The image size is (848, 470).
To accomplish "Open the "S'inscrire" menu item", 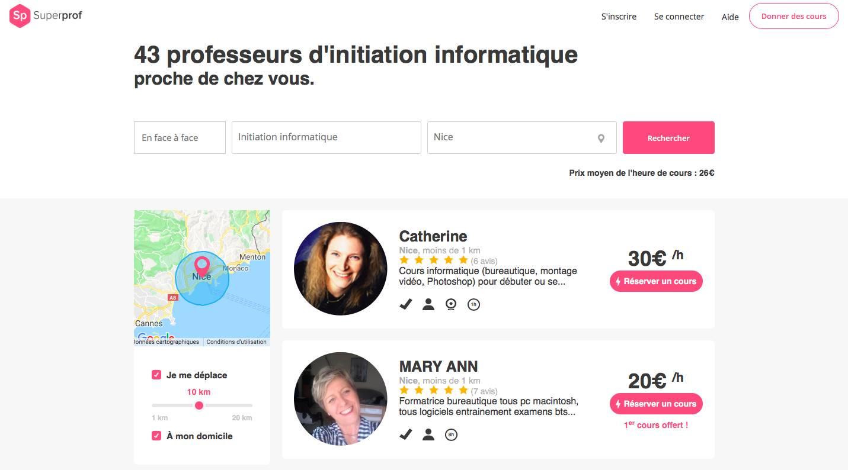I will pyautogui.click(x=619, y=17).
